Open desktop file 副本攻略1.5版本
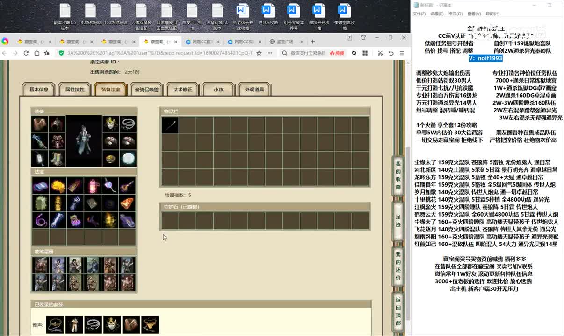The width and height of the screenshot is (564, 336). point(65,17)
